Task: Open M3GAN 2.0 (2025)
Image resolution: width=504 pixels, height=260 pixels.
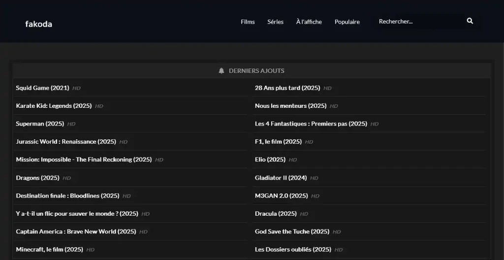Action: [x=281, y=196]
